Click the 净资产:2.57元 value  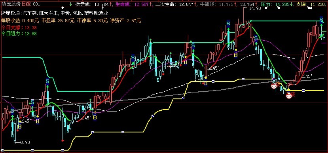coord(125,21)
